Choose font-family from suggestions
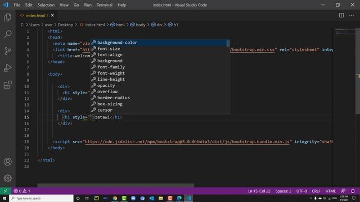Viewport: 360px width, 202px height. [x=160, y=67]
